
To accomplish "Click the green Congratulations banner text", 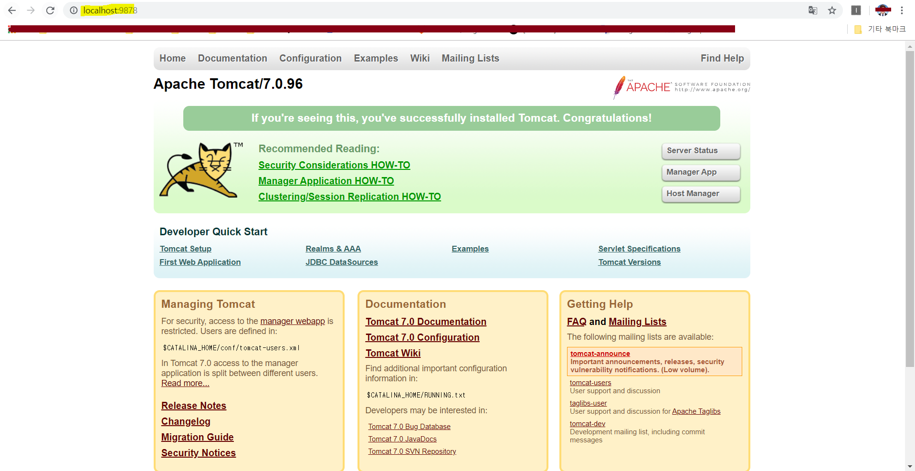I will point(452,118).
